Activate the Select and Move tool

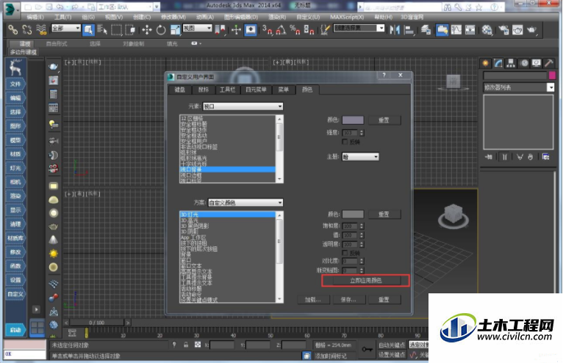pos(147,30)
